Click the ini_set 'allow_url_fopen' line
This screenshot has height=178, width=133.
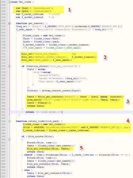click(49, 54)
